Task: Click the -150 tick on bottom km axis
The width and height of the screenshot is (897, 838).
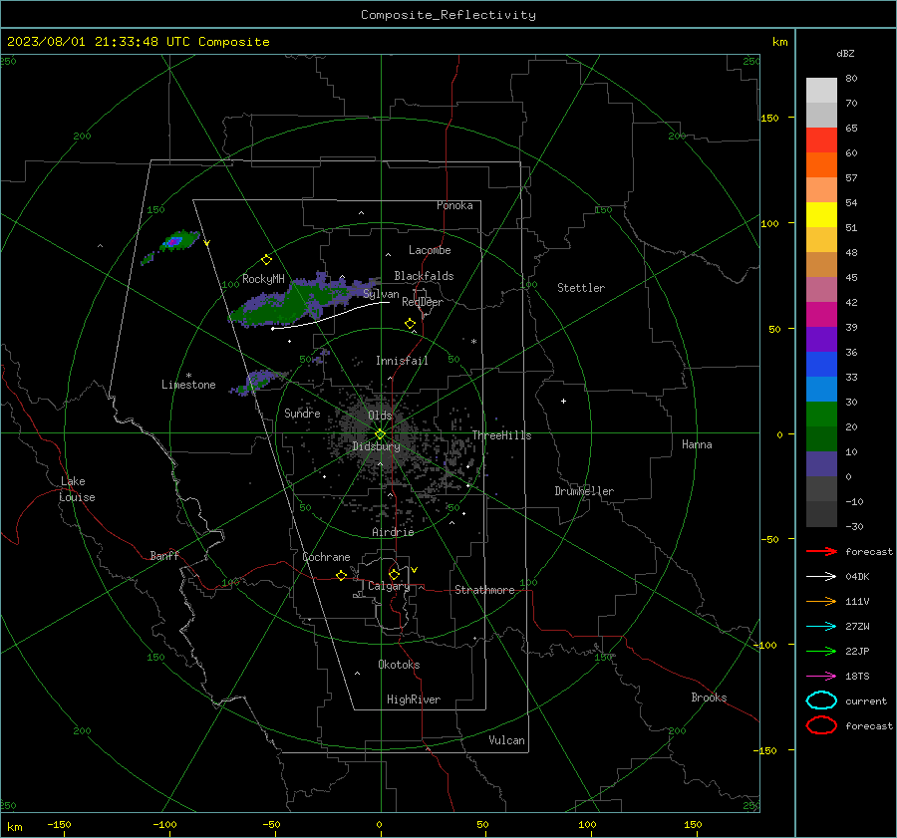Action: pyautogui.click(x=59, y=824)
